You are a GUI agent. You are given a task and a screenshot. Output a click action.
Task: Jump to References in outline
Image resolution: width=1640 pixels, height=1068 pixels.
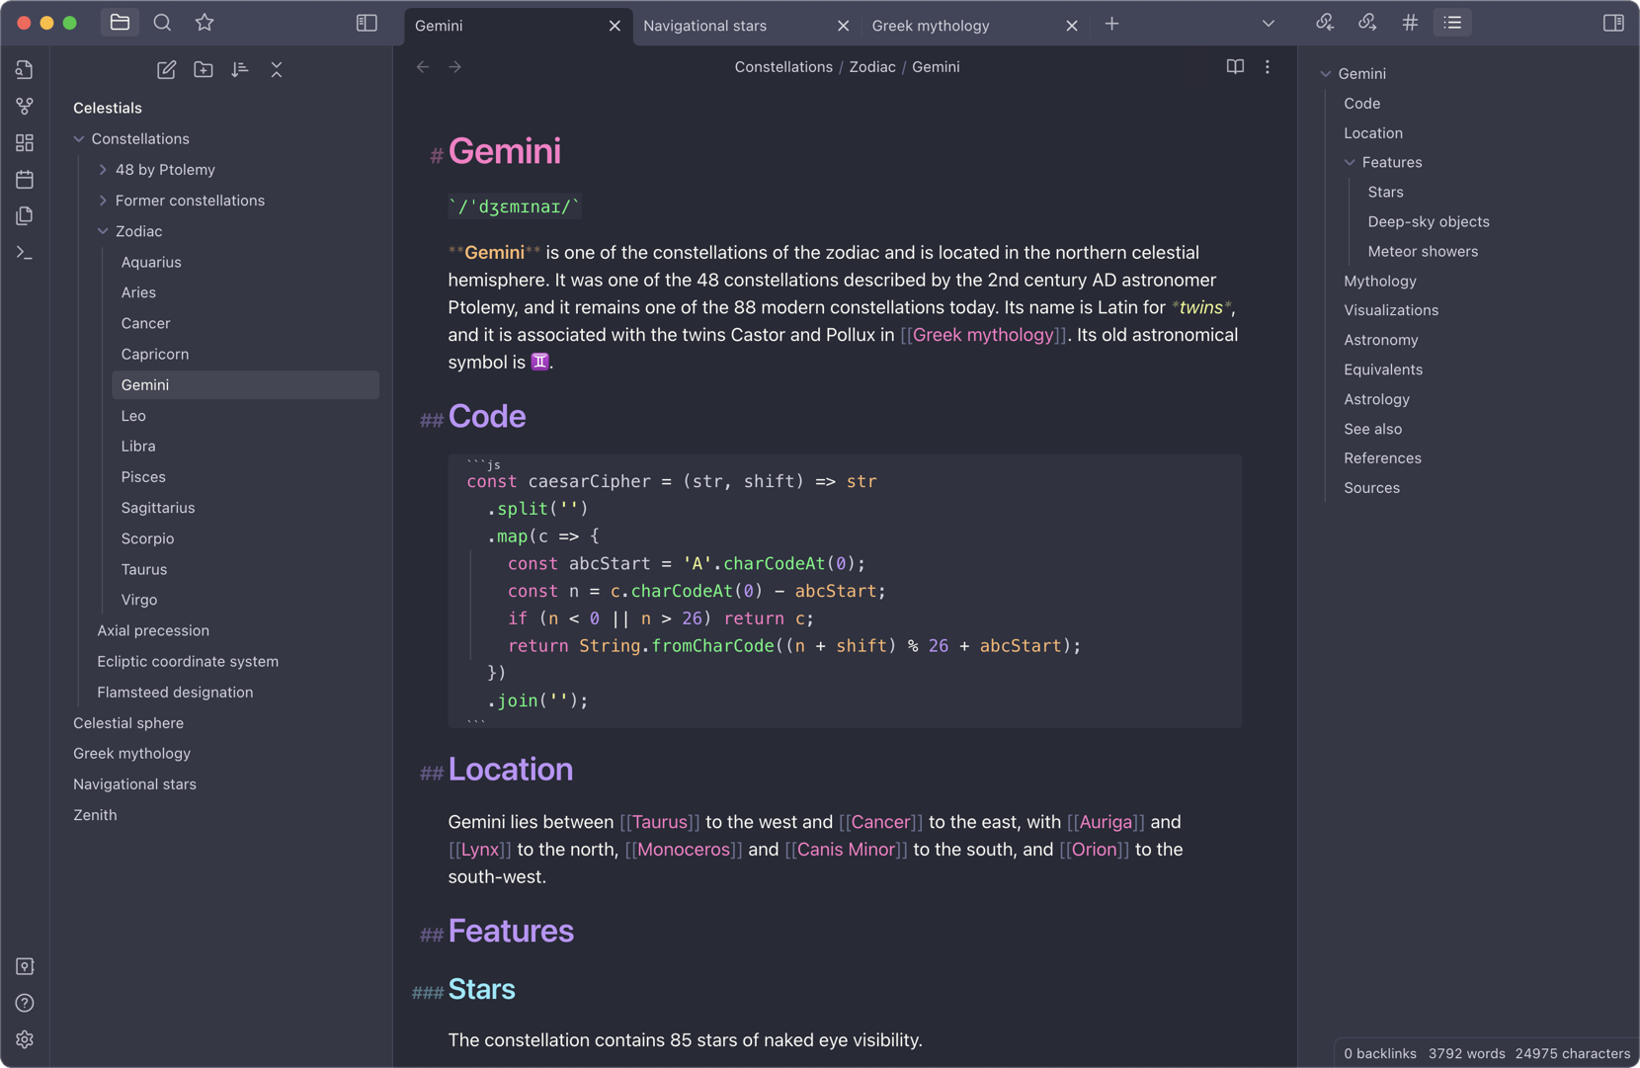pos(1382,458)
